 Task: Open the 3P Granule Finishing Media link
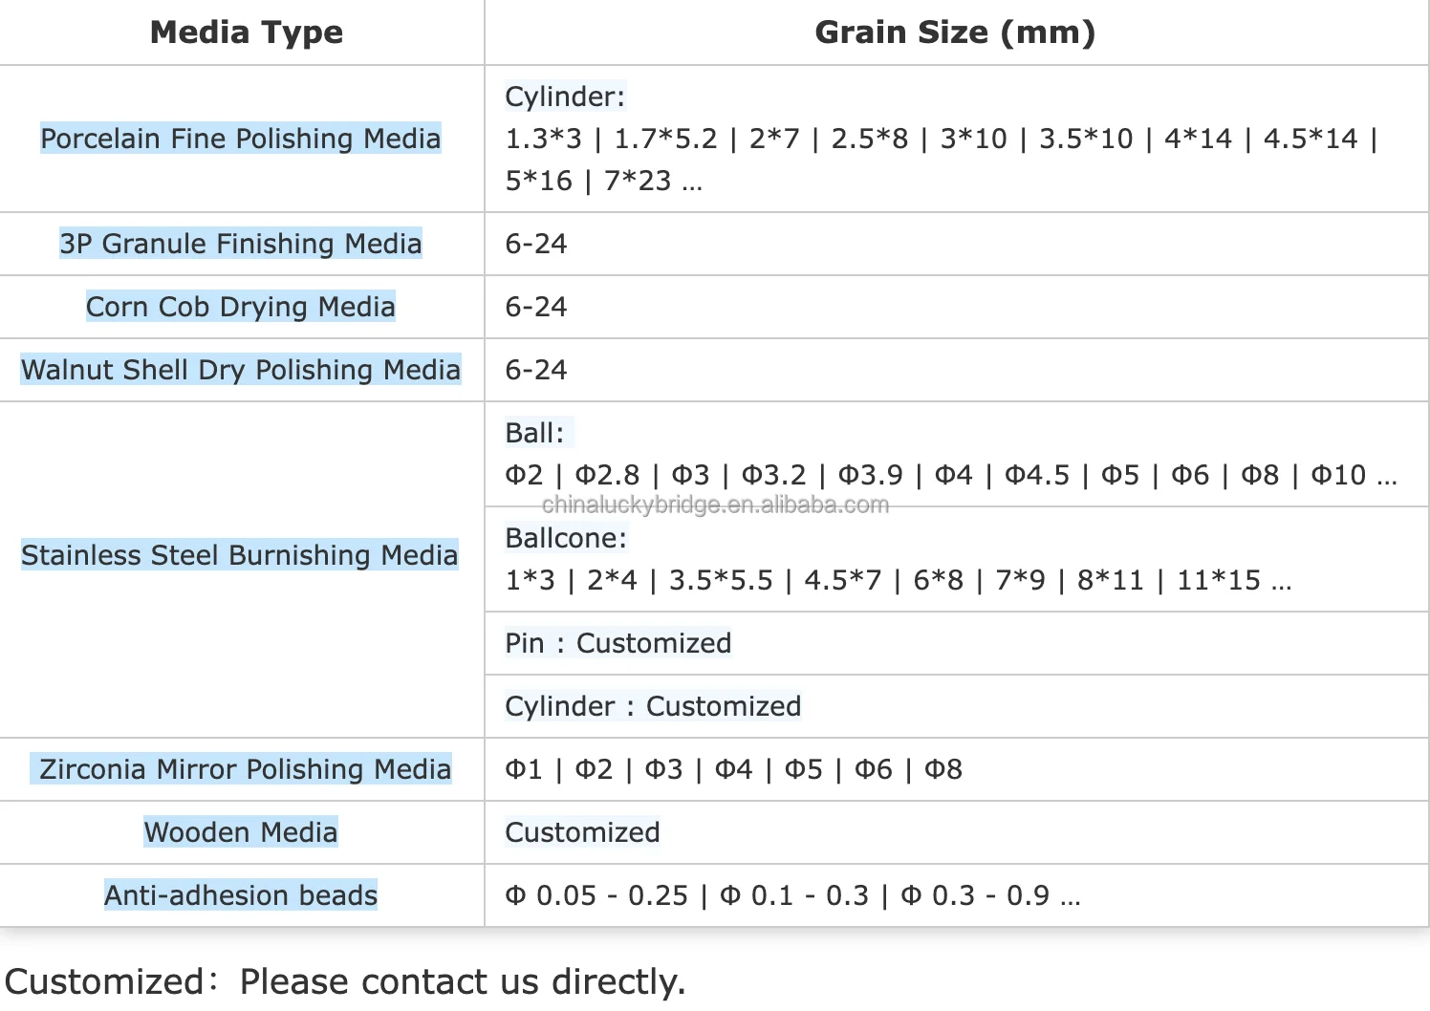(x=240, y=244)
